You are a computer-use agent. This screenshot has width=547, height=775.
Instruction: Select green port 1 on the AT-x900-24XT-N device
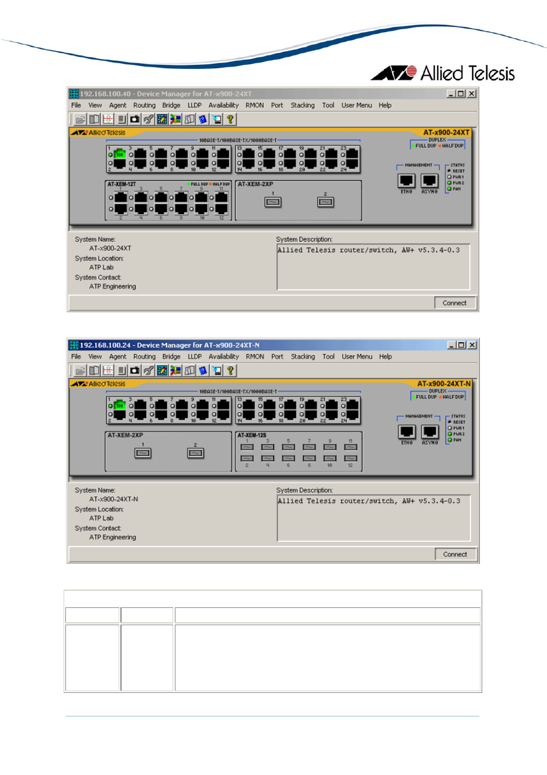tap(119, 405)
